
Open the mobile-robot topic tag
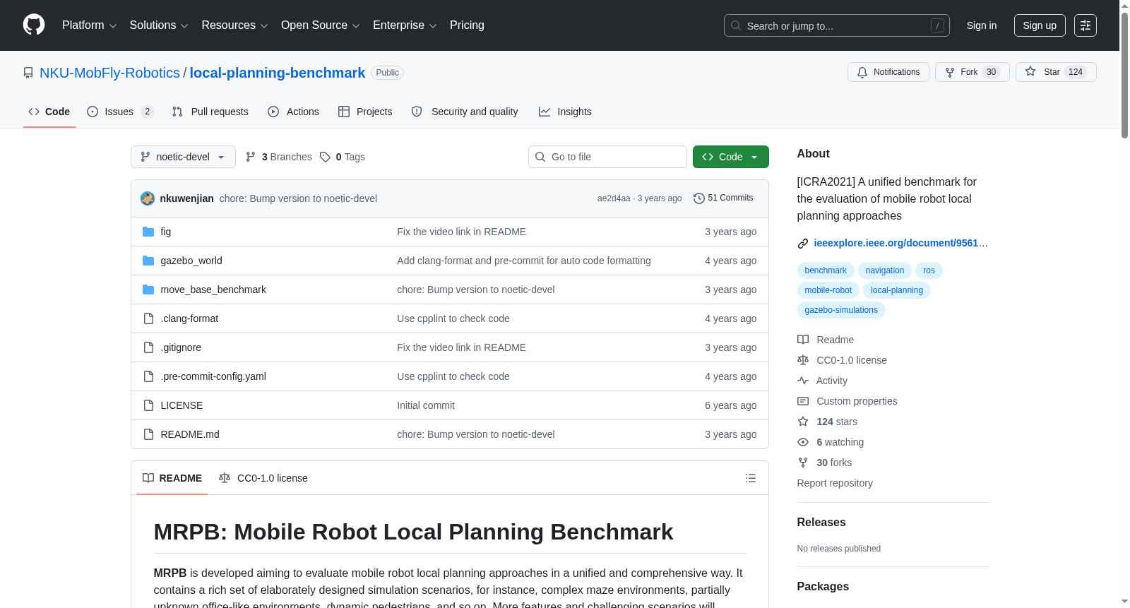[x=828, y=290]
